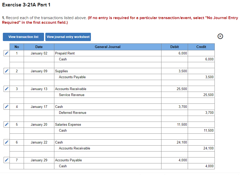Viewport: 240px width, 175px height.
Task: Edit the Salaries Expense entry 5
Action: click(x=6, y=124)
